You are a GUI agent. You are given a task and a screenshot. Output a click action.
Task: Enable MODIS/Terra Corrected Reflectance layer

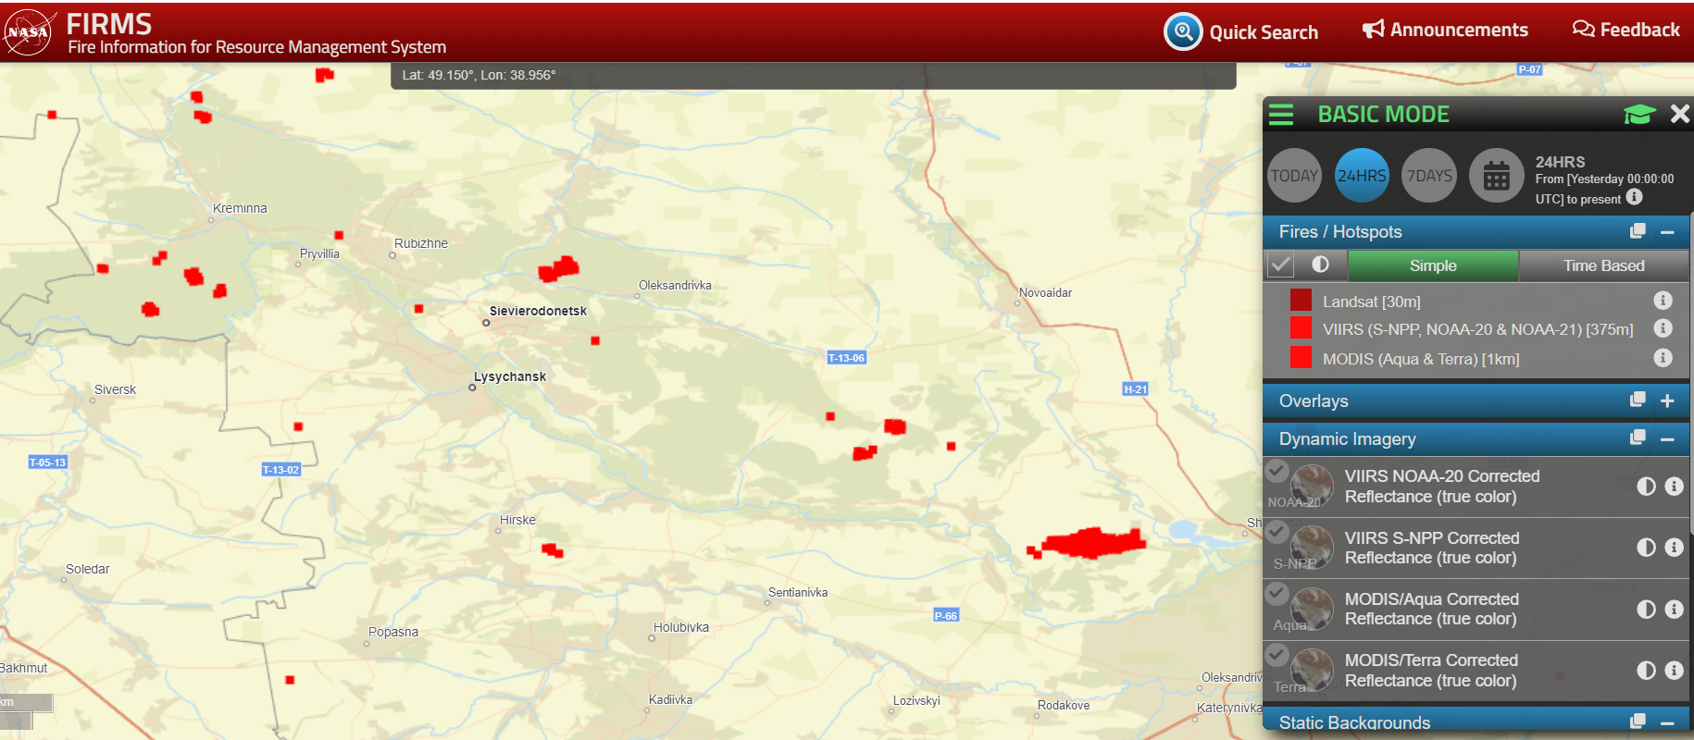(x=1277, y=655)
